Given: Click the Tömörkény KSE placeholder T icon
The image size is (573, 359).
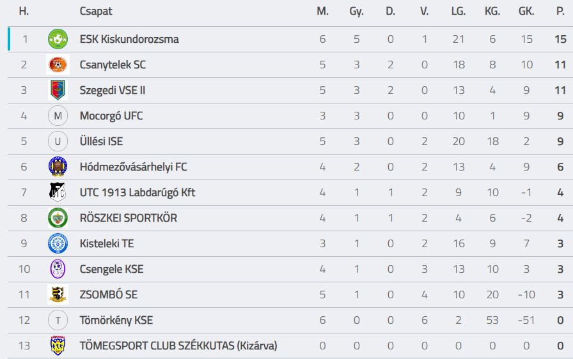Looking at the screenshot, I should click(58, 320).
